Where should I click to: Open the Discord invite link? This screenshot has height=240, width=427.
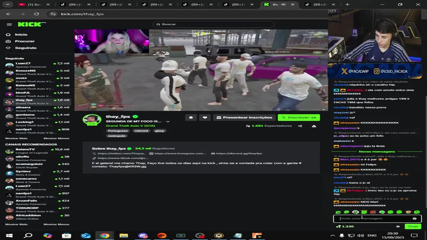point(237,154)
